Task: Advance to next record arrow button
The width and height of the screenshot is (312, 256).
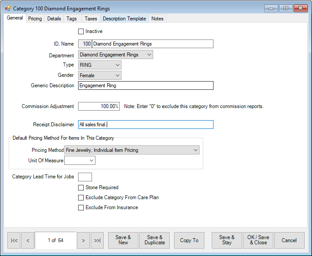Action: click(83, 240)
